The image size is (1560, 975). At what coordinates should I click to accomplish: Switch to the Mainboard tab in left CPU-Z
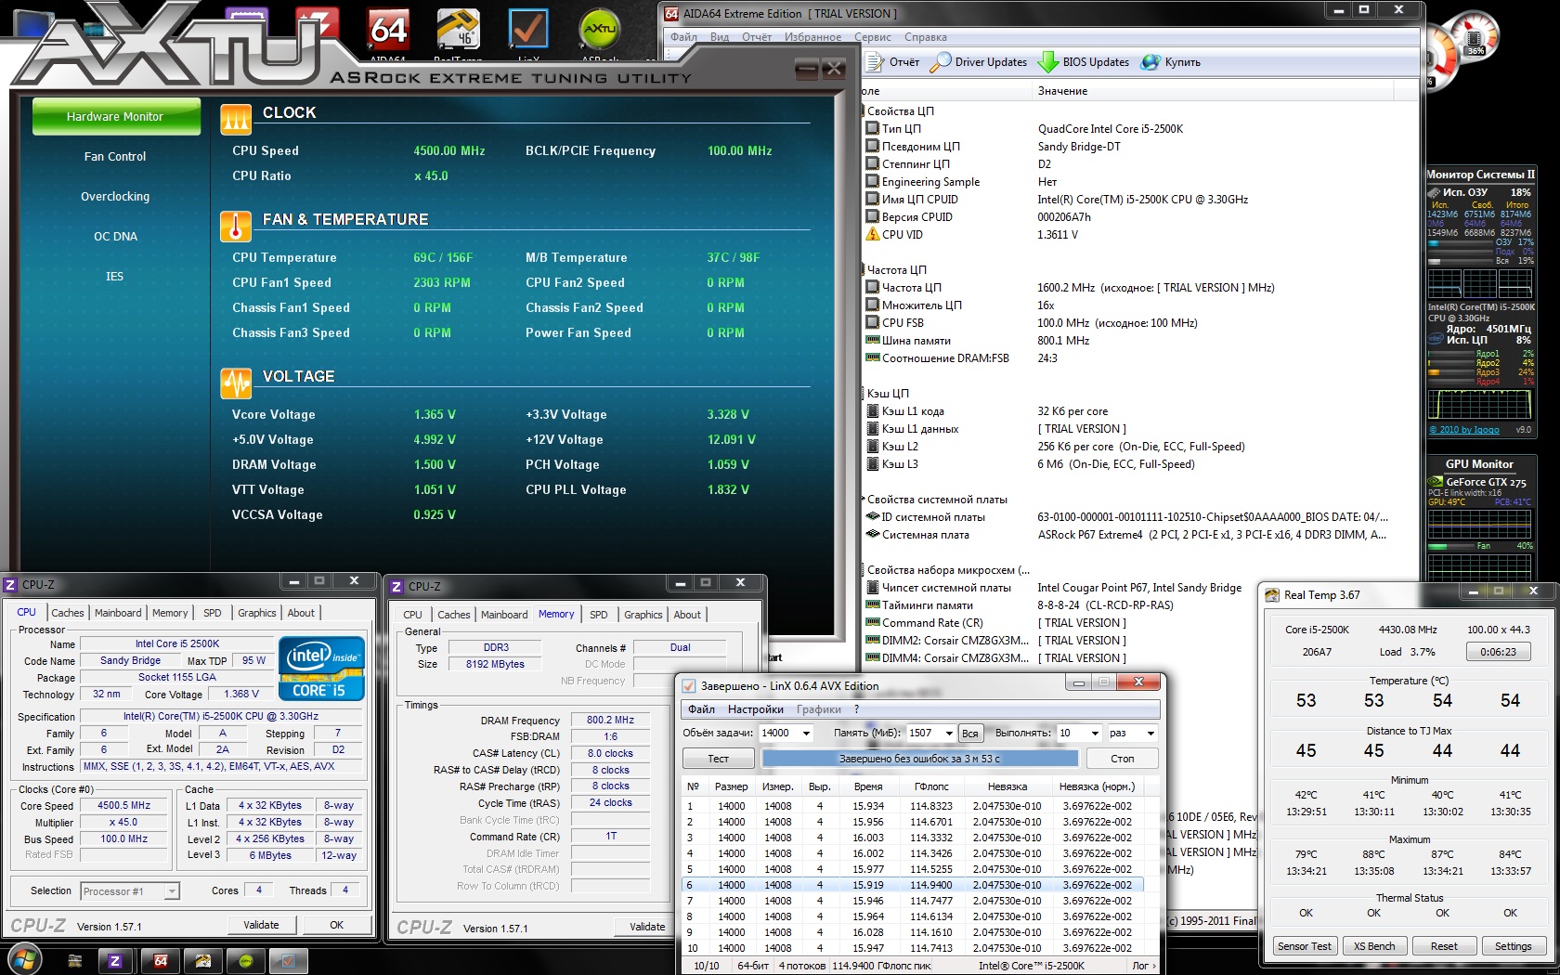(118, 613)
